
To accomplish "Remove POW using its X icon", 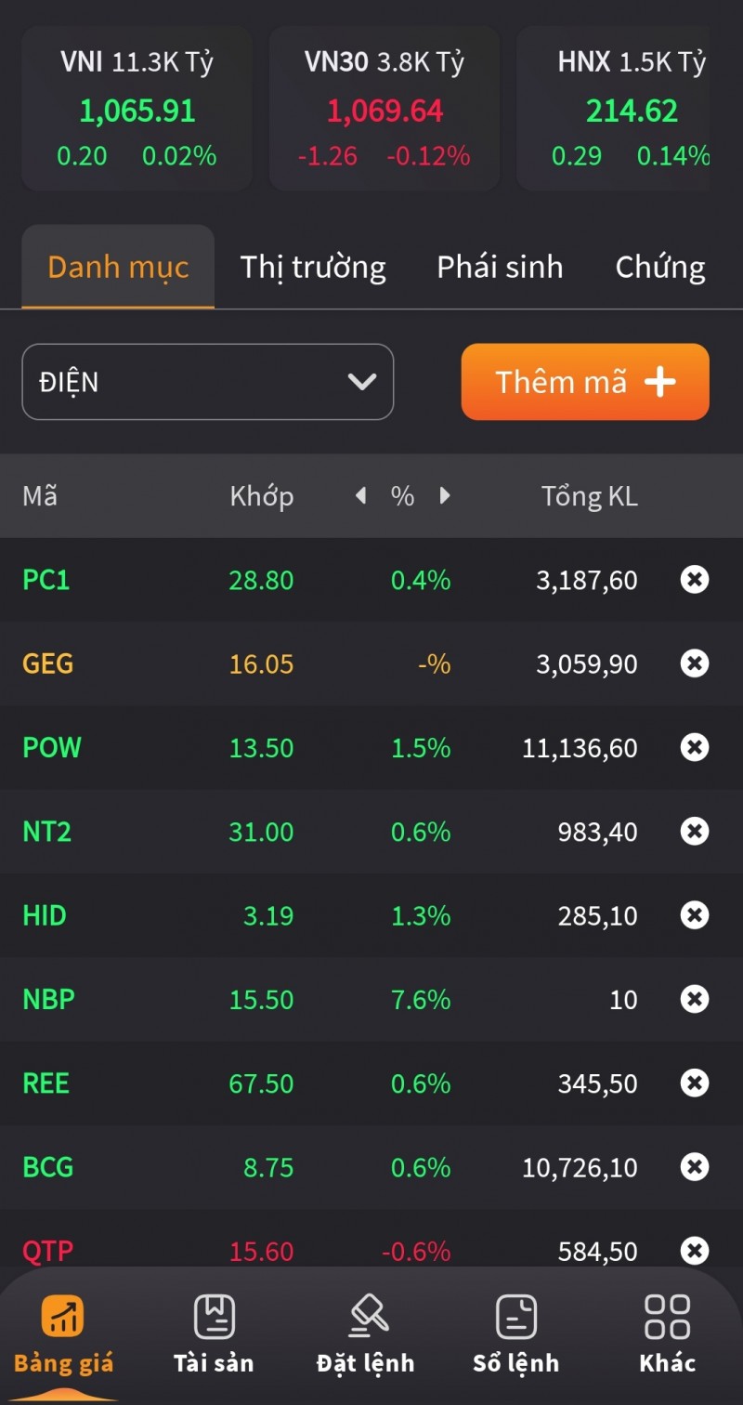I will coord(695,747).
